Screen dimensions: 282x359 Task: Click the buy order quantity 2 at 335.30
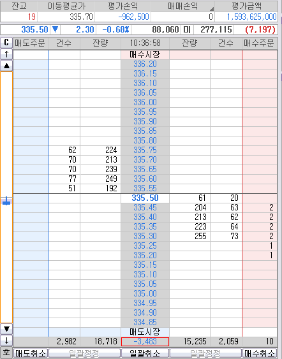click(x=271, y=237)
